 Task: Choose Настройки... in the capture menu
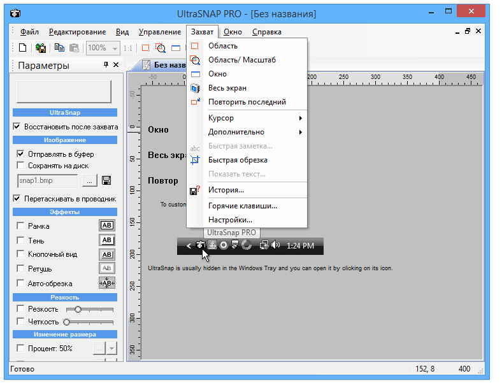point(230,220)
